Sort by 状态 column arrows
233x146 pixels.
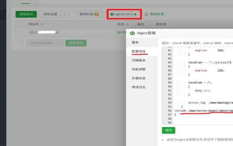point(127,24)
